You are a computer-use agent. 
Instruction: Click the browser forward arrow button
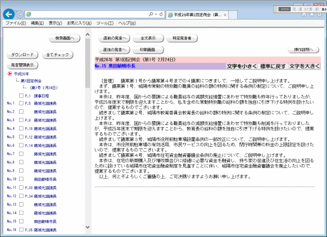click(20, 14)
